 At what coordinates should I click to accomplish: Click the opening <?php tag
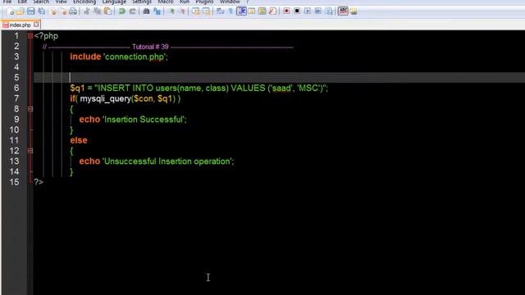pyautogui.click(x=46, y=36)
